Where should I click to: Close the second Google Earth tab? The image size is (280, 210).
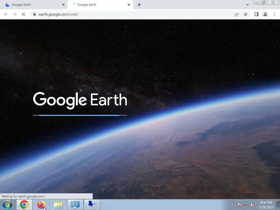coord(129,5)
